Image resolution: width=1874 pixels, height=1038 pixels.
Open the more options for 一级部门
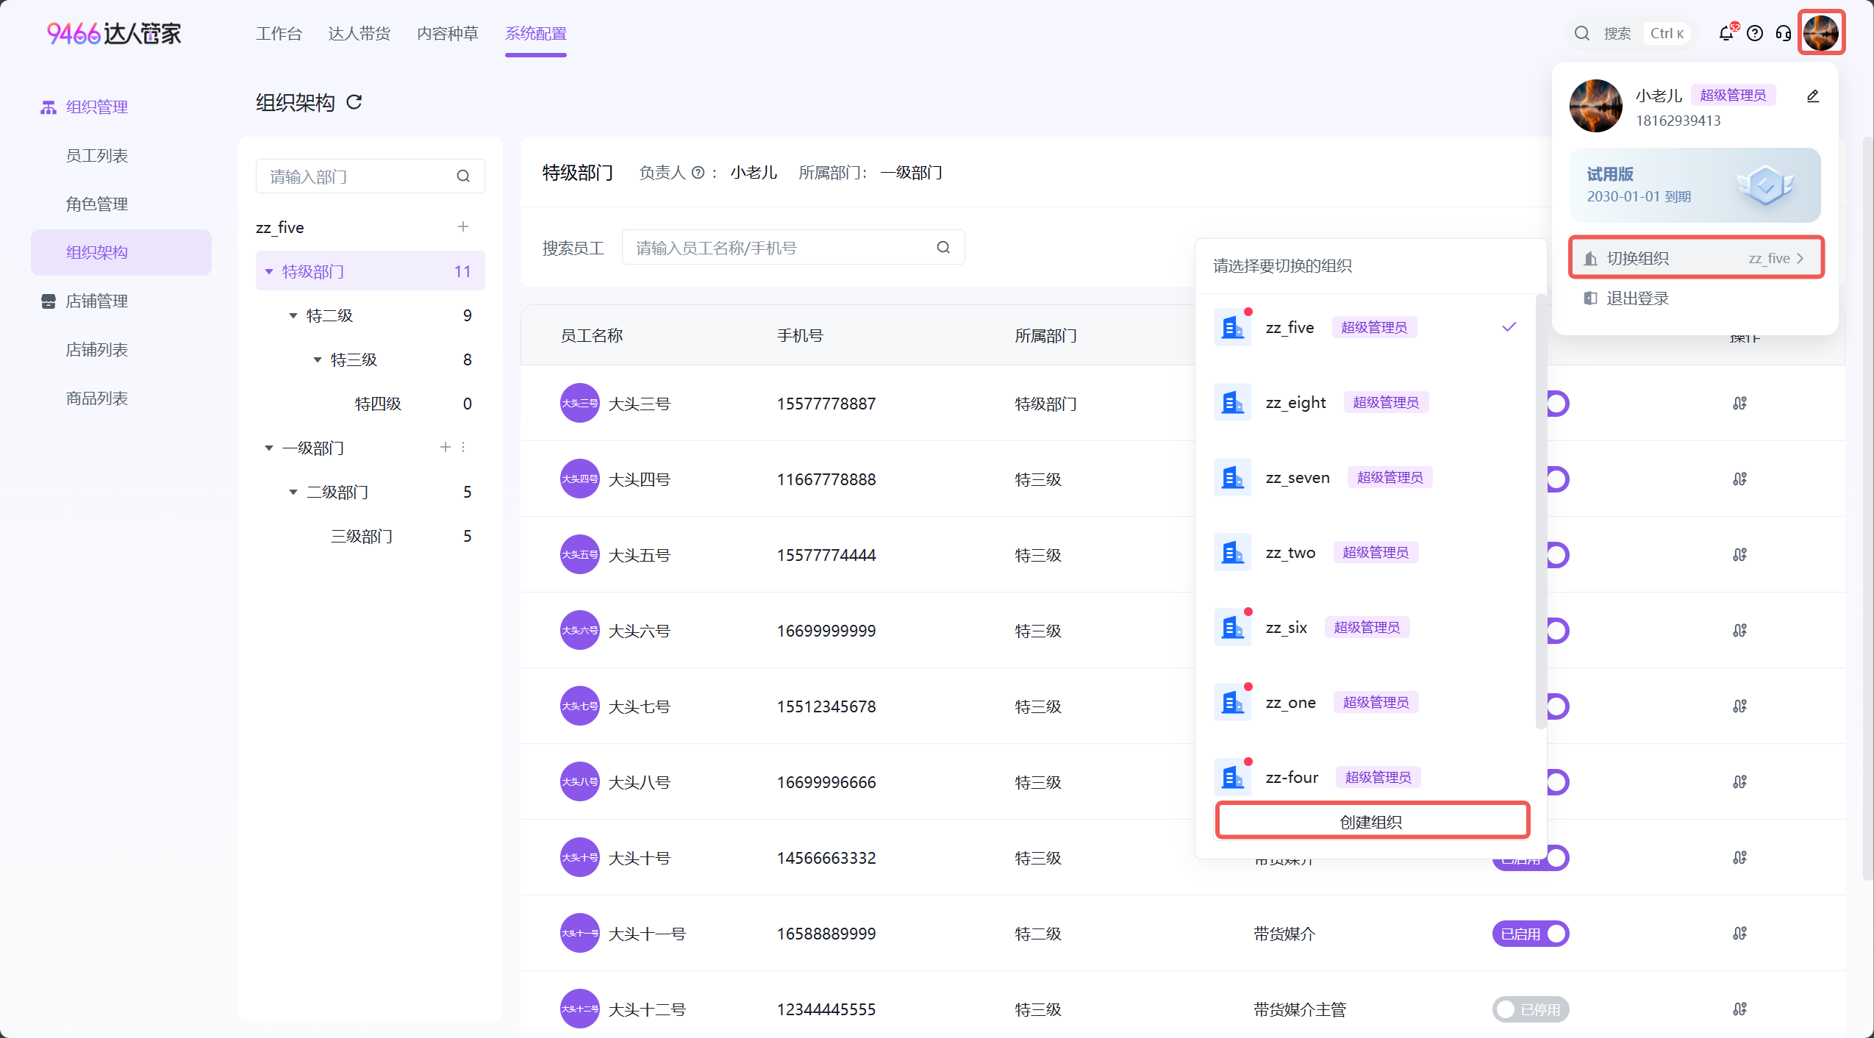[463, 447]
